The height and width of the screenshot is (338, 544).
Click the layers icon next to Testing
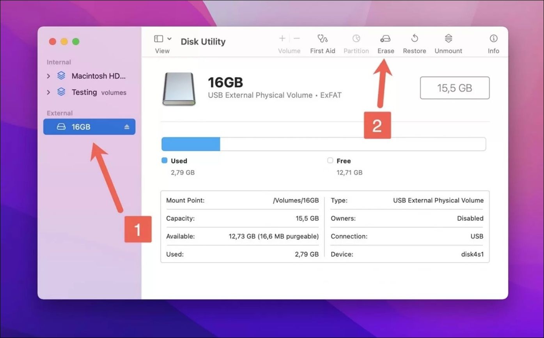click(x=61, y=92)
